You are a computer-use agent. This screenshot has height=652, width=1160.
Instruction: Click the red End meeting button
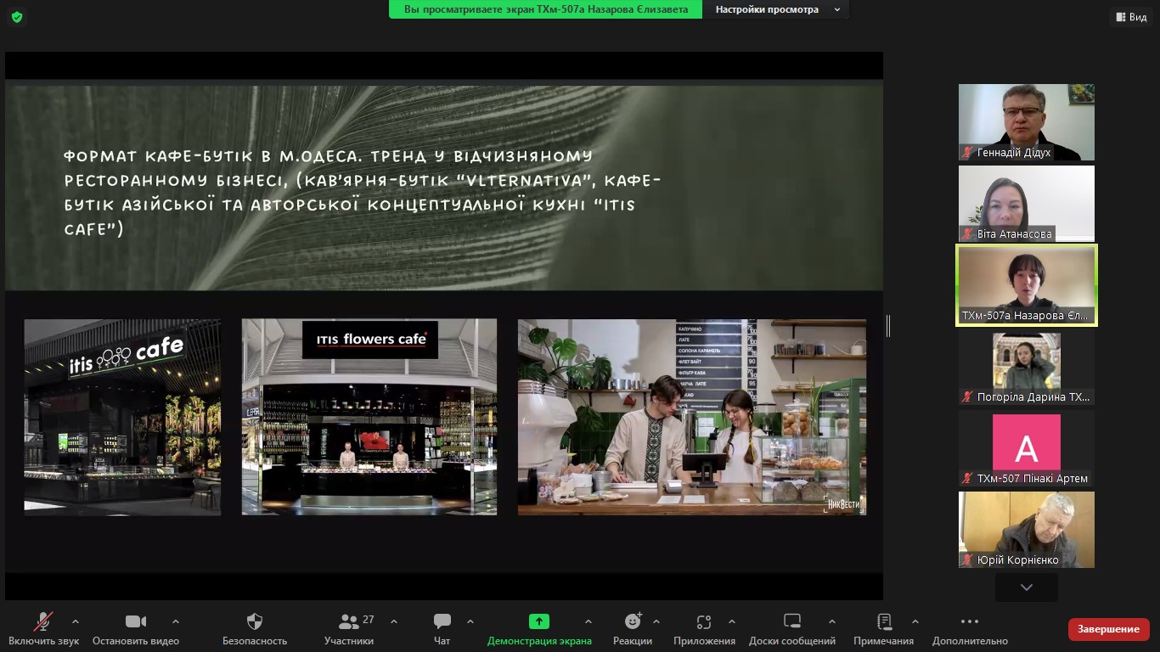click(1108, 629)
